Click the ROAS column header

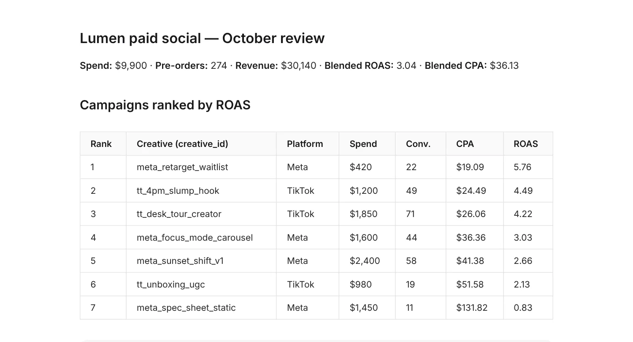[x=528, y=144]
